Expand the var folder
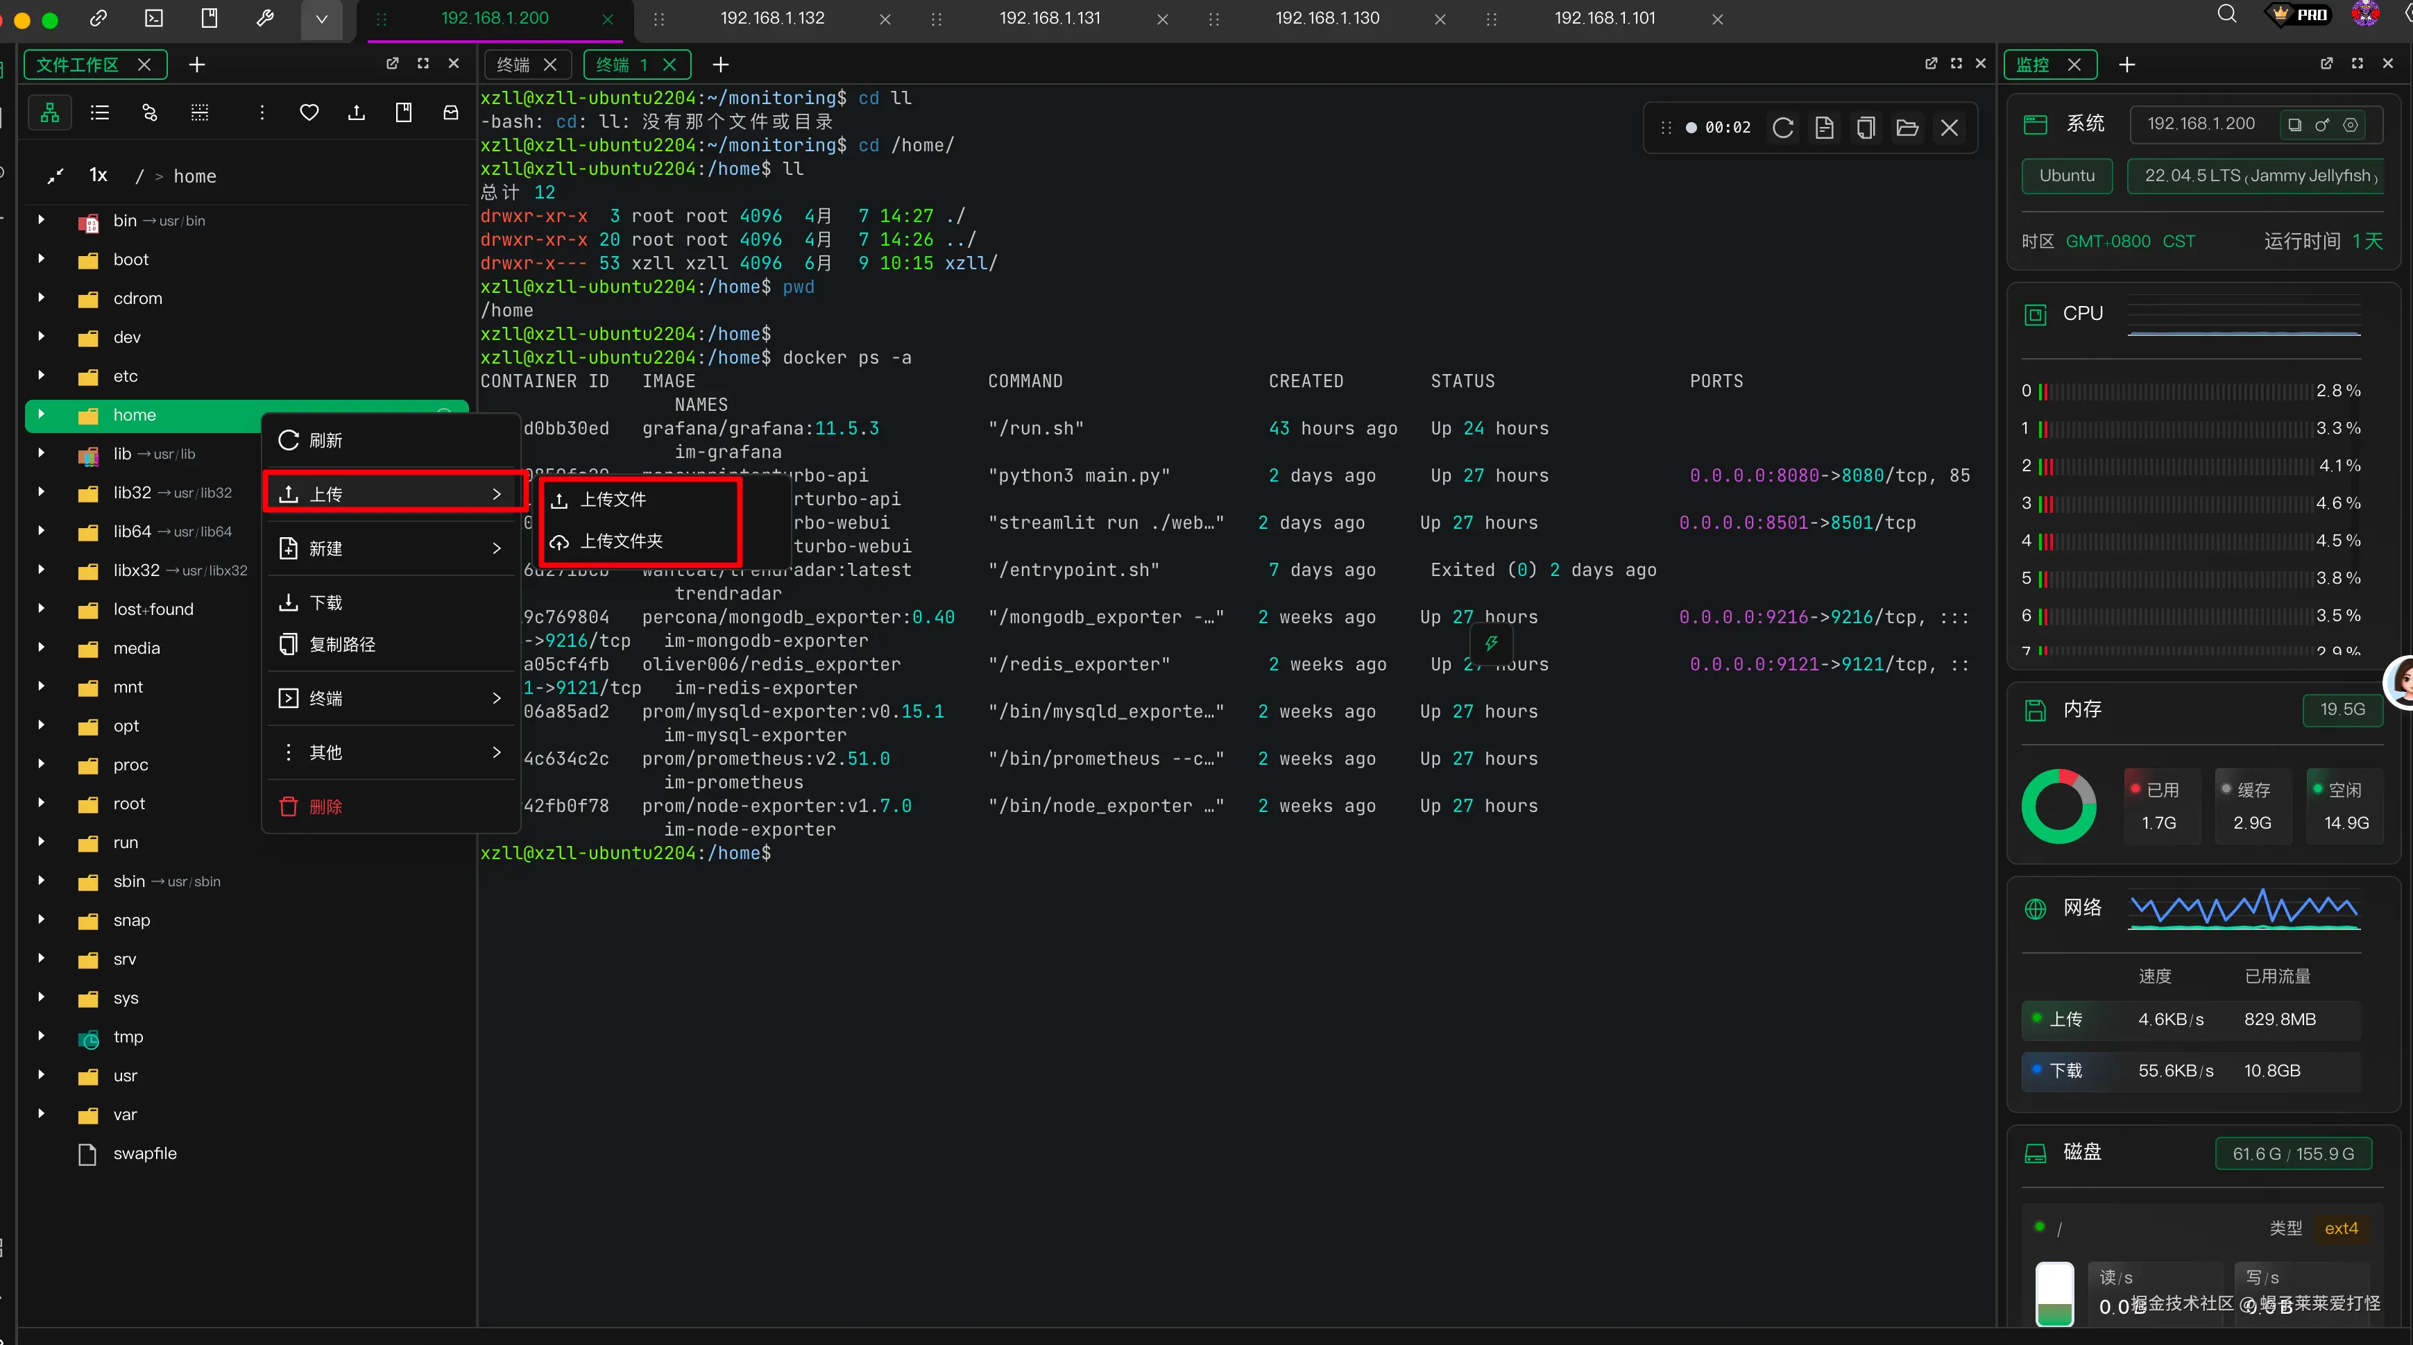Viewport: 2413px width, 1345px height. pyautogui.click(x=41, y=1115)
